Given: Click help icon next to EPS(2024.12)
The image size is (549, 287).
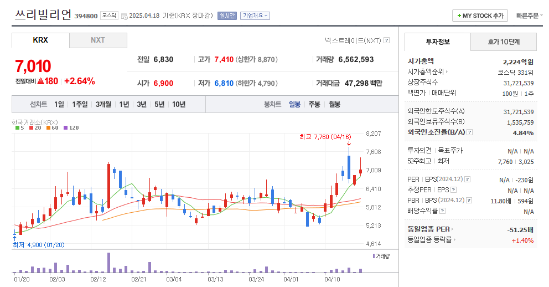Looking at the screenshot, I should (468, 180).
